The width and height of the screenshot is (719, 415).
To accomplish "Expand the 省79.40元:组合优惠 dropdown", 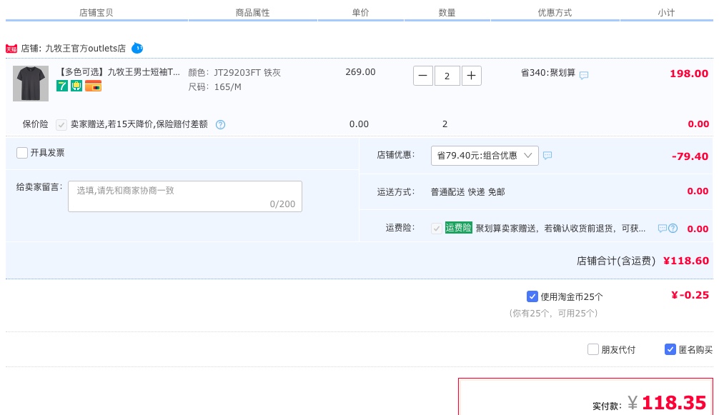I will click(x=485, y=156).
